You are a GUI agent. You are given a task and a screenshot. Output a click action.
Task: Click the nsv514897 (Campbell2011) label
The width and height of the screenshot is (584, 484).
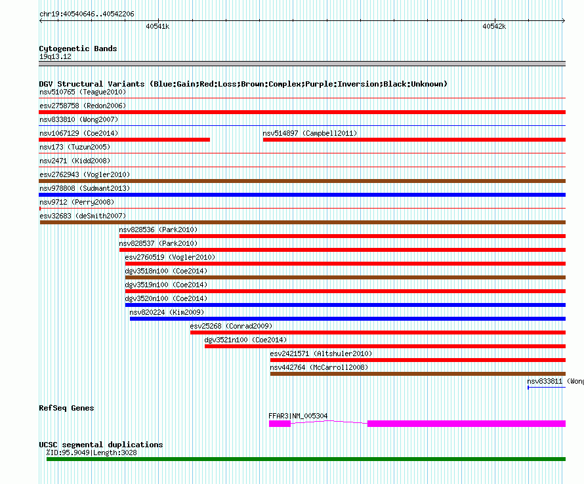[310, 133]
